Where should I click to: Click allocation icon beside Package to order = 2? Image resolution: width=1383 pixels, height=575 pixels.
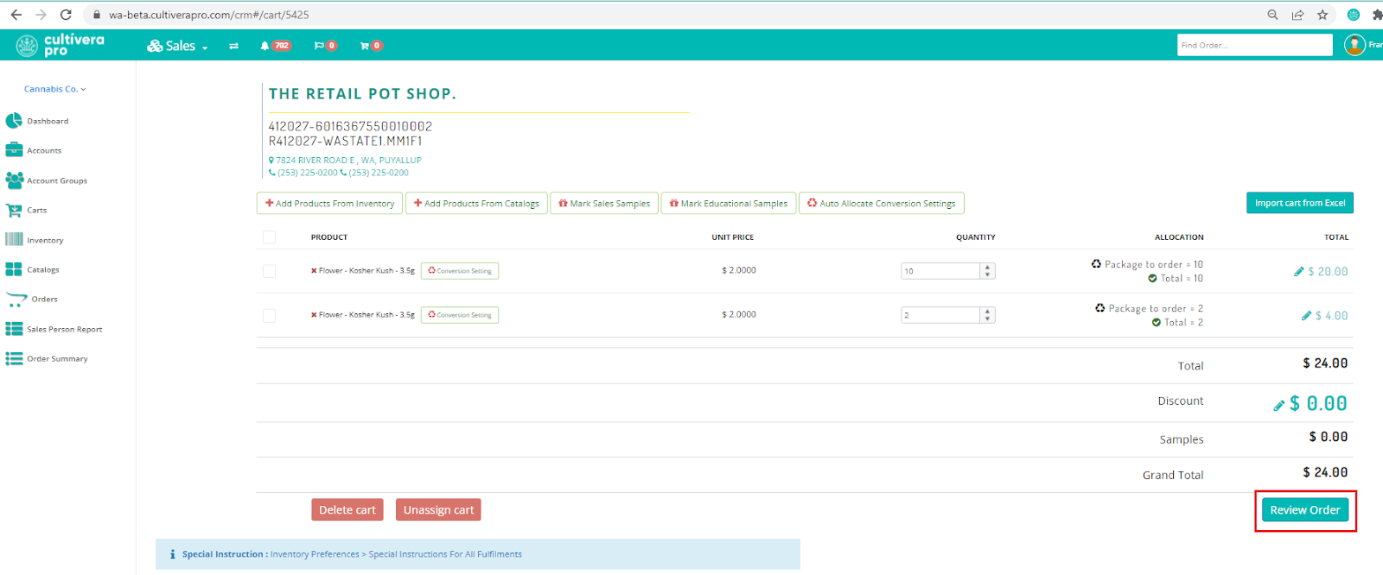pyautogui.click(x=1100, y=308)
